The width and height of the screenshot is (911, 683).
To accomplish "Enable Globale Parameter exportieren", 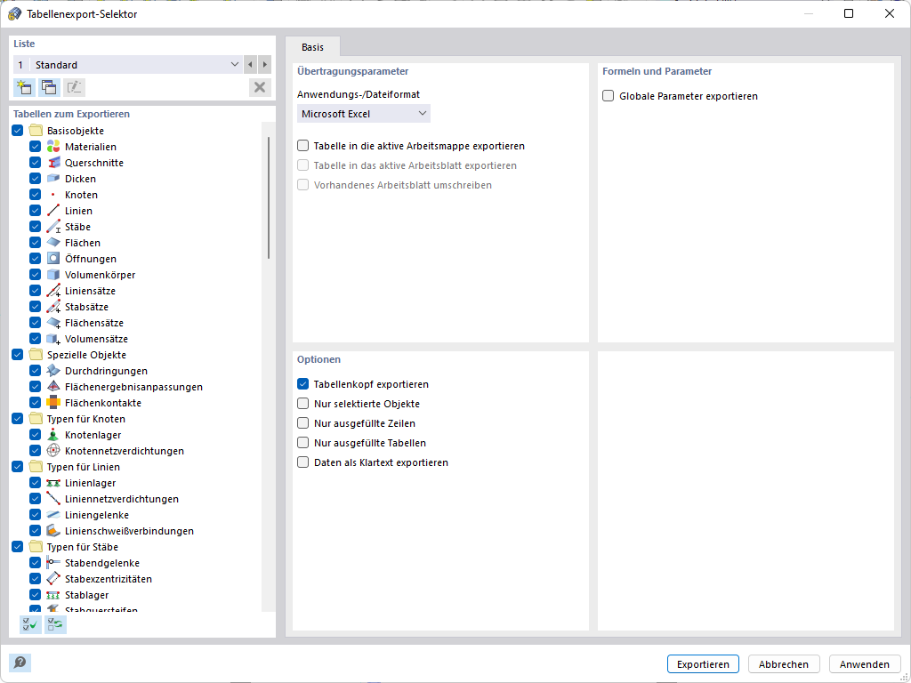I will [609, 96].
